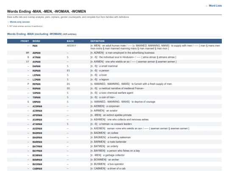Click front hooks ST for AXMAN

pyautogui.click(x=28, y=62)
